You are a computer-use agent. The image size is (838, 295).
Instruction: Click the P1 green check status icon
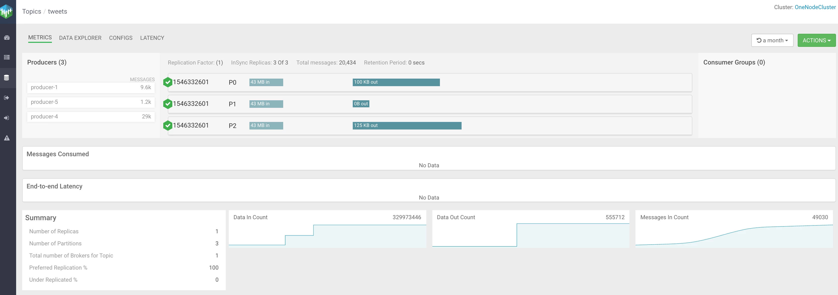tap(168, 104)
